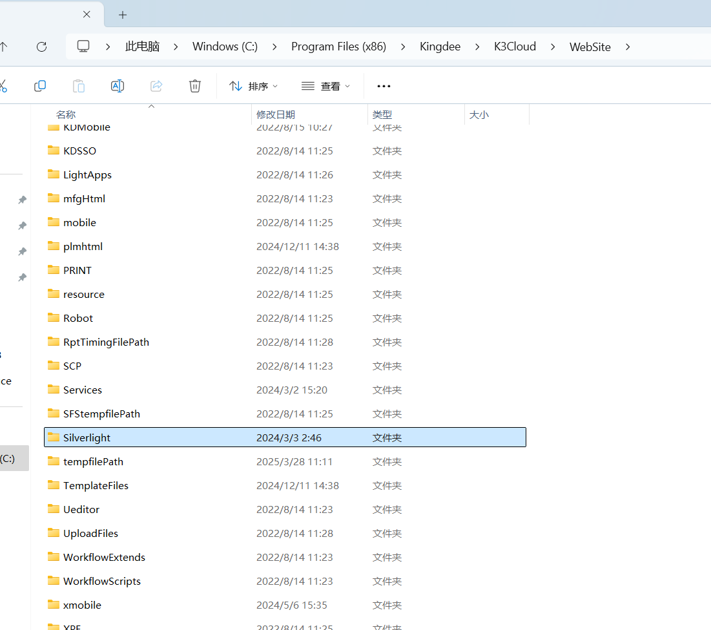Select the PRINT folder icon
Image resolution: width=711 pixels, height=630 pixels.
54,270
